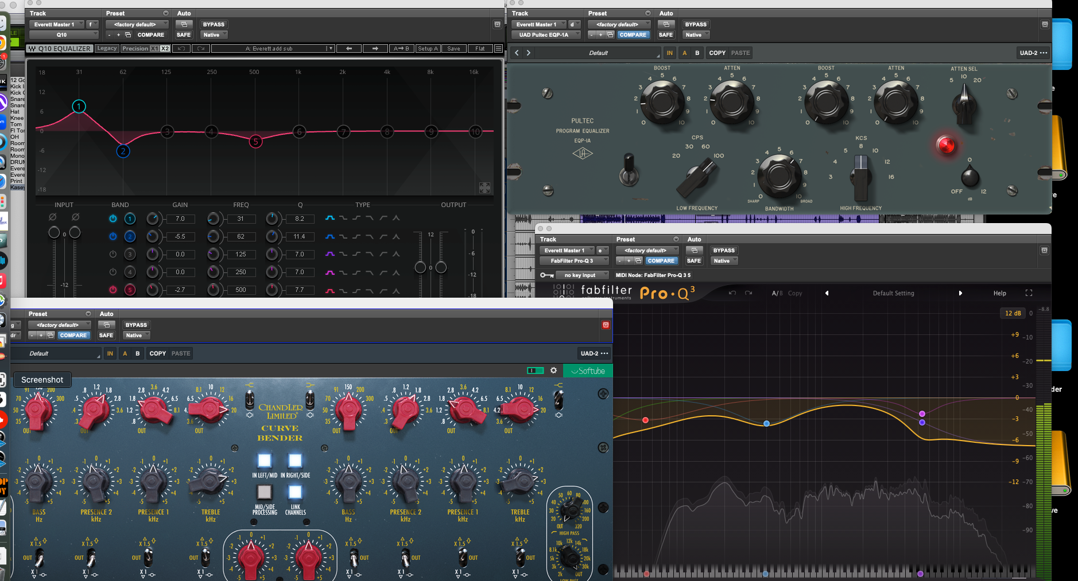
Task: Click undo icon in FabFilter Pro-Q 3
Action: (732, 293)
